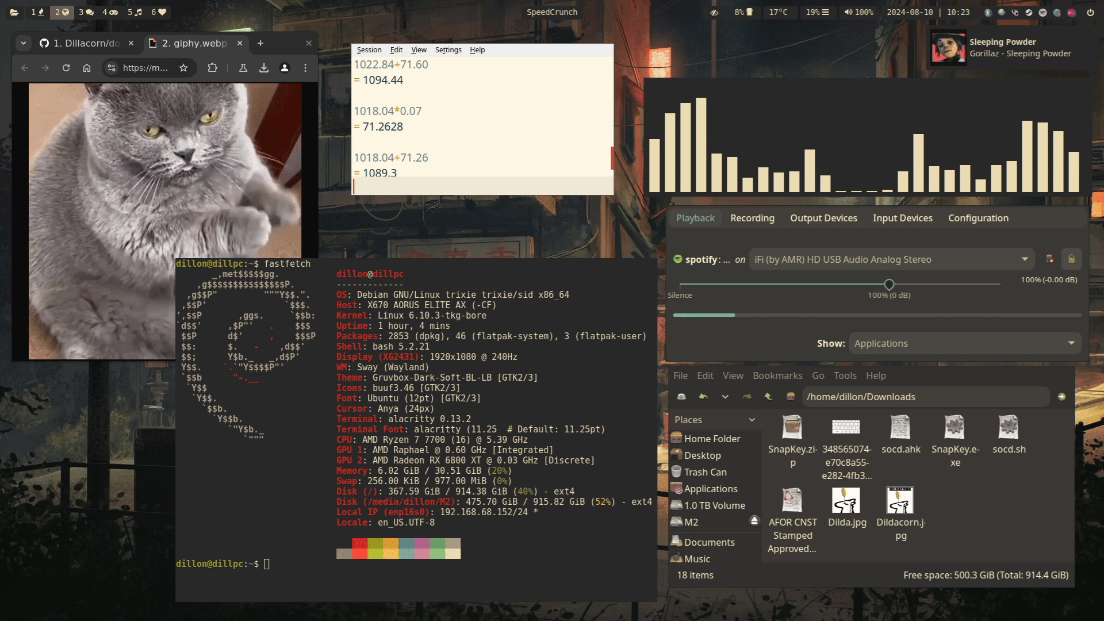The width and height of the screenshot is (1104, 621).
Task: Mute spotify stream in volume control
Action: click(1049, 259)
